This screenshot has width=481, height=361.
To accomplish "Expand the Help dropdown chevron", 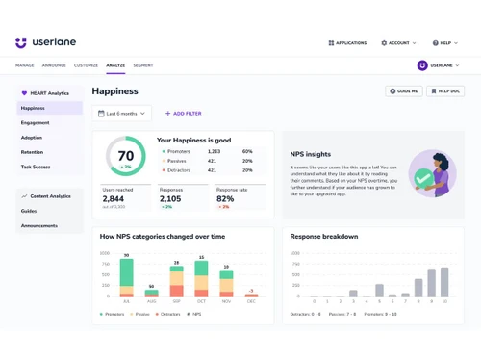I will (x=456, y=43).
